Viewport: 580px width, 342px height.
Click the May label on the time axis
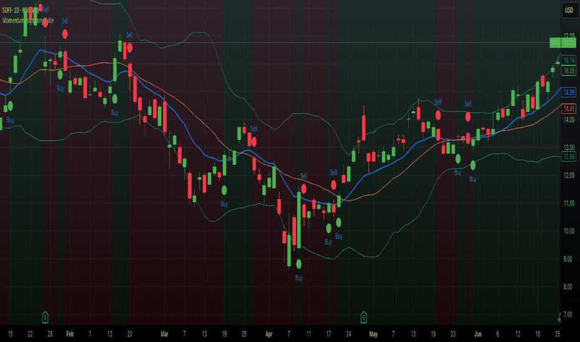click(373, 335)
